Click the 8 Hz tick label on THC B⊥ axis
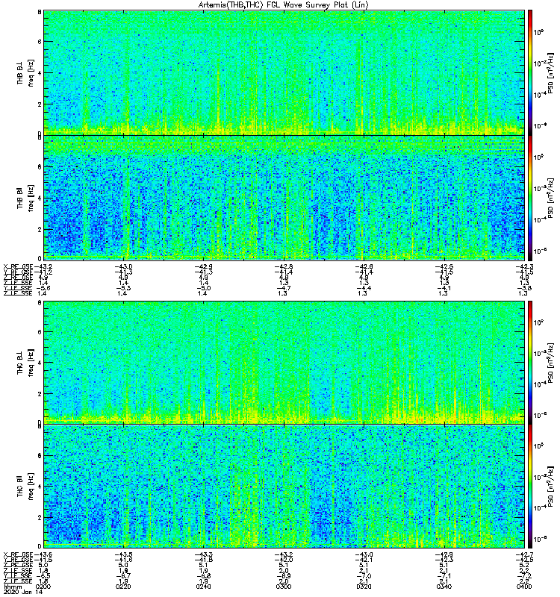Image resolution: width=560 pixels, height=597 pixels. pos(40,303)
